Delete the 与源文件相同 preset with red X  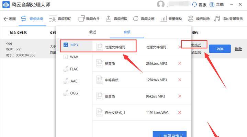[180, 47]
